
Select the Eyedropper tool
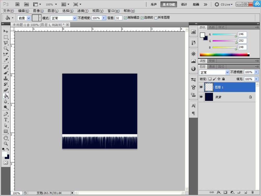coord(6,60)
